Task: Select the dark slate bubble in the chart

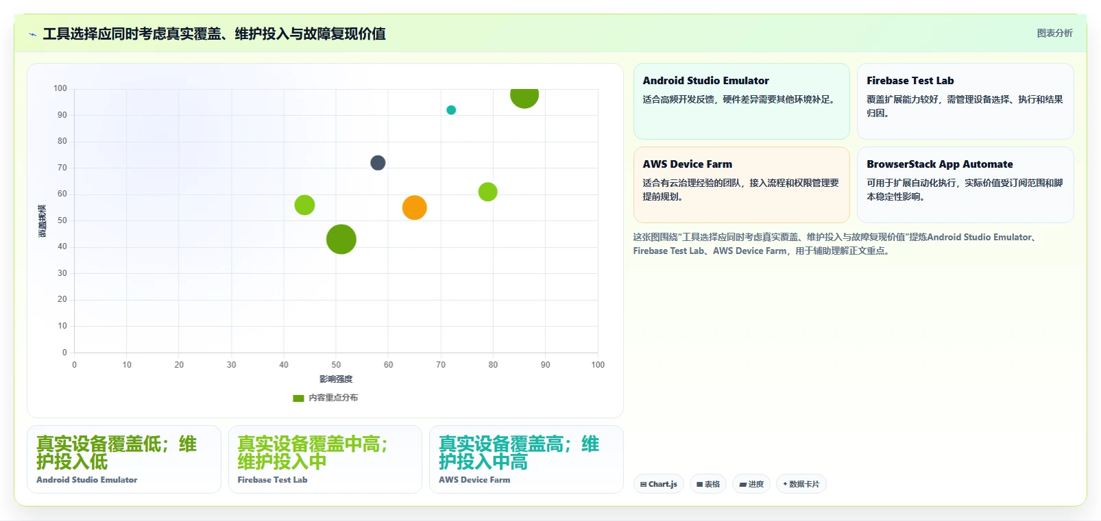Action: pyautogui.click(x=378, y=163)
